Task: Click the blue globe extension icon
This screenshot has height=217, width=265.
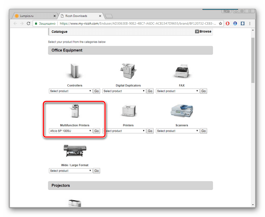Action: [235, 24]
